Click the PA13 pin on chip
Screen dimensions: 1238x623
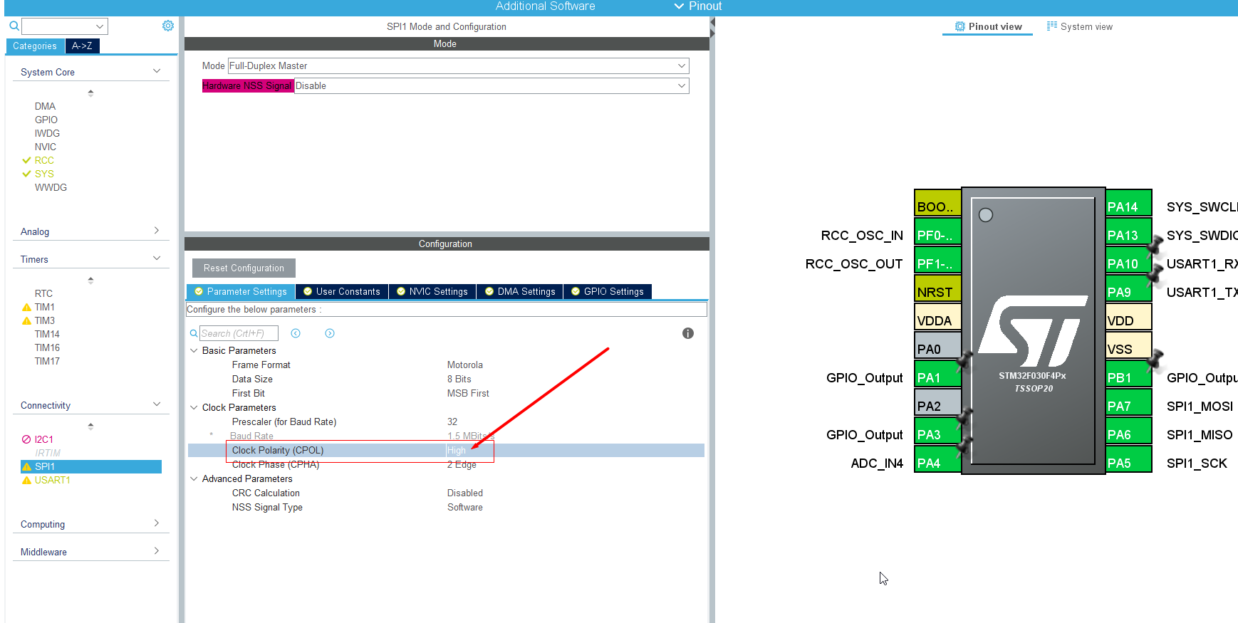pyautogui.click(x=1128, y=231)
